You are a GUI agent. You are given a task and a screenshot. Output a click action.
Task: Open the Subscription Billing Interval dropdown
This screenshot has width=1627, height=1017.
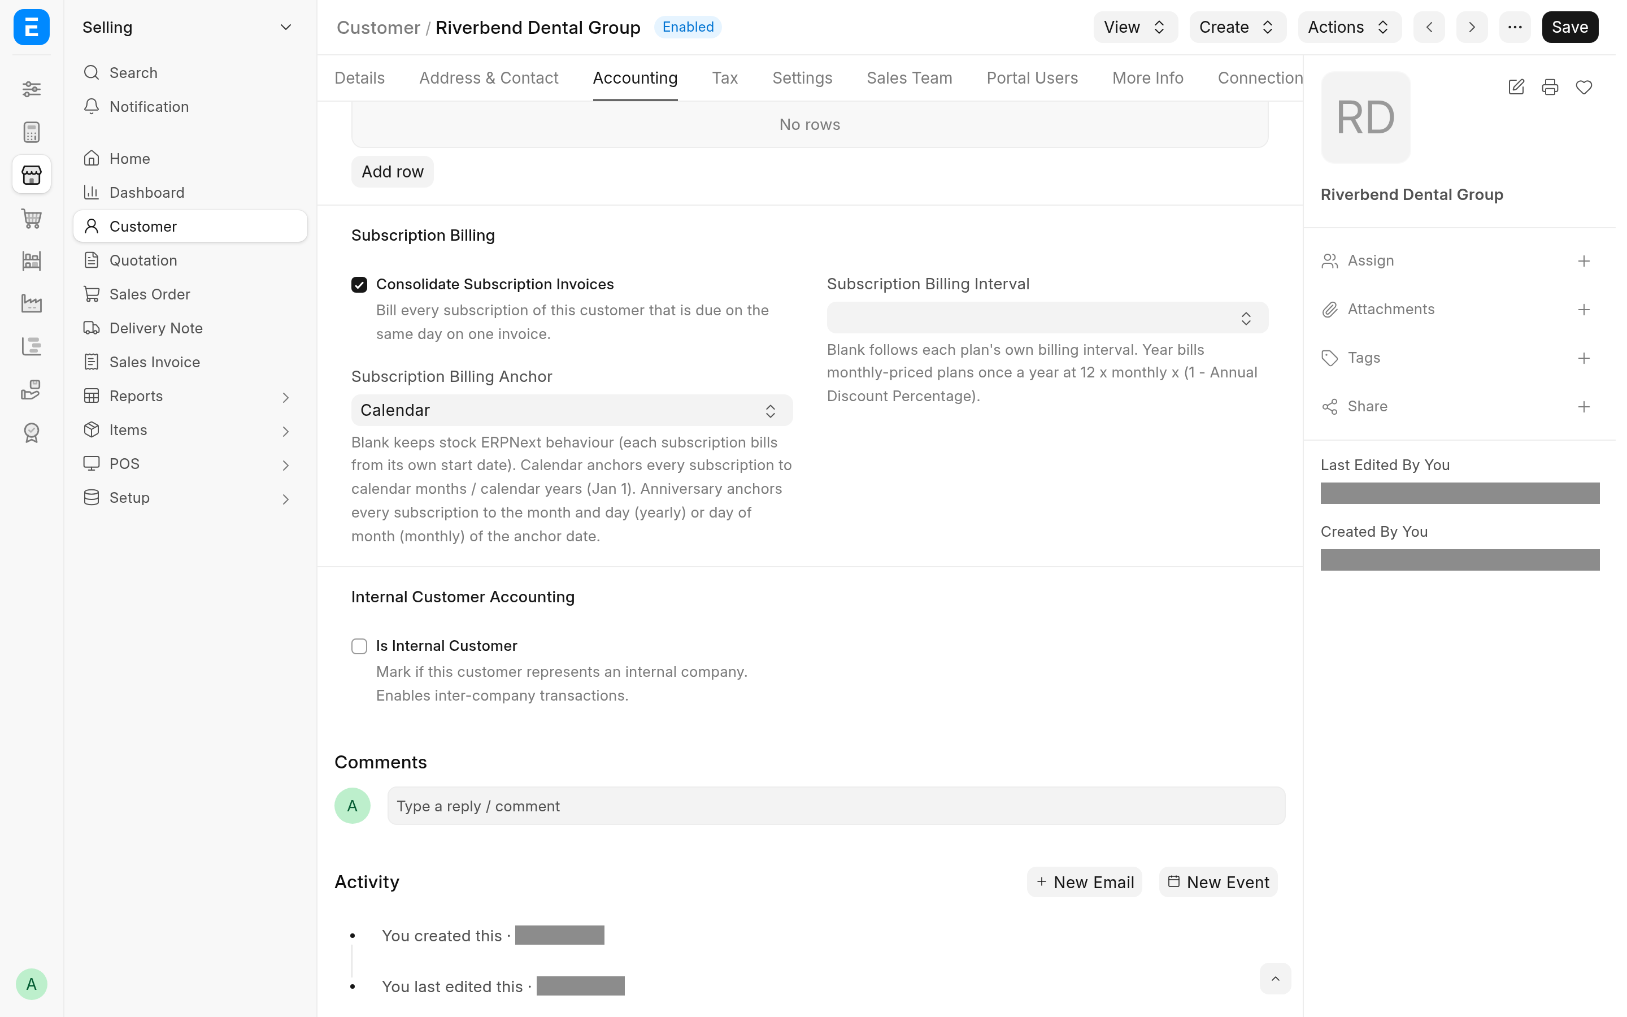(1047, 318)
